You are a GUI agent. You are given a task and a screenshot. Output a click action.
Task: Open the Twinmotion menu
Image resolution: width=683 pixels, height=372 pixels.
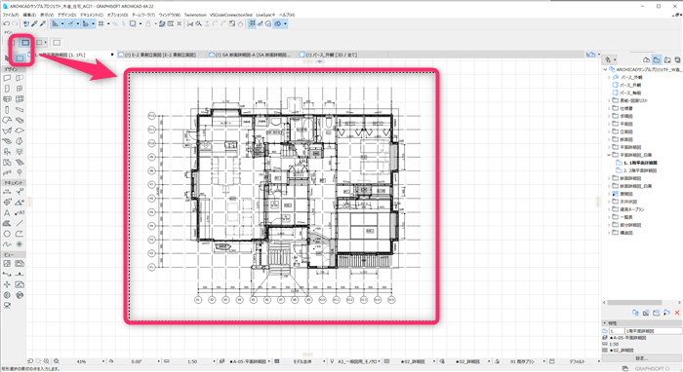[195, 15]
